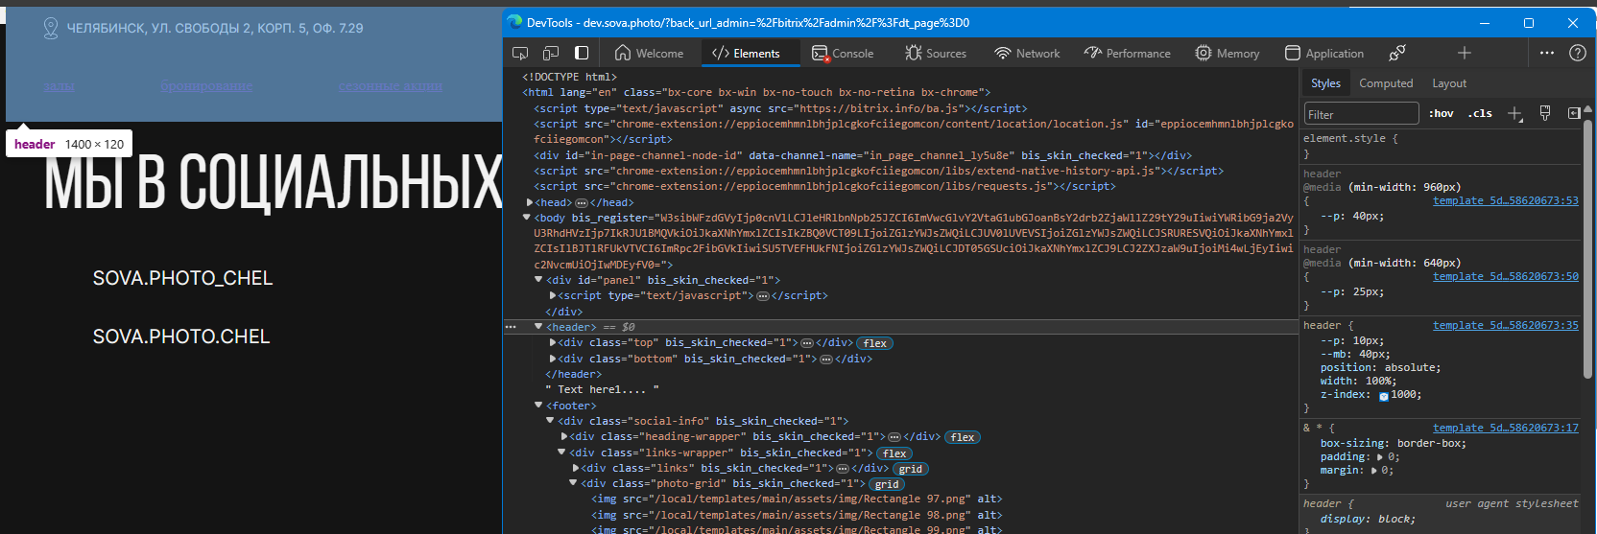Click the ellipsis inside heading-wrapper div
This screenshot has width=1597, height=534.
click(894, 437)
